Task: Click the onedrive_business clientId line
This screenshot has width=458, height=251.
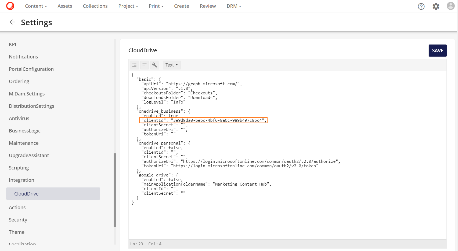Action: pos(203,120)
